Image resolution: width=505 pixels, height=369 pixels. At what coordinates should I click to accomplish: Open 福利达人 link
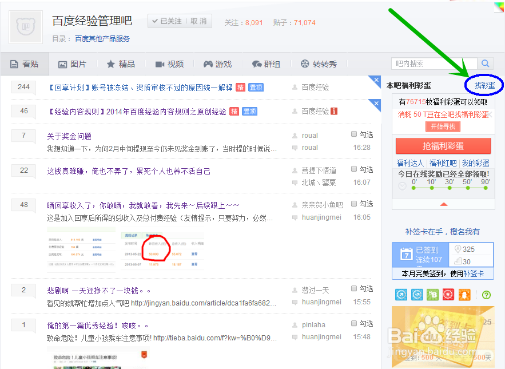click(x=410, y=163)
